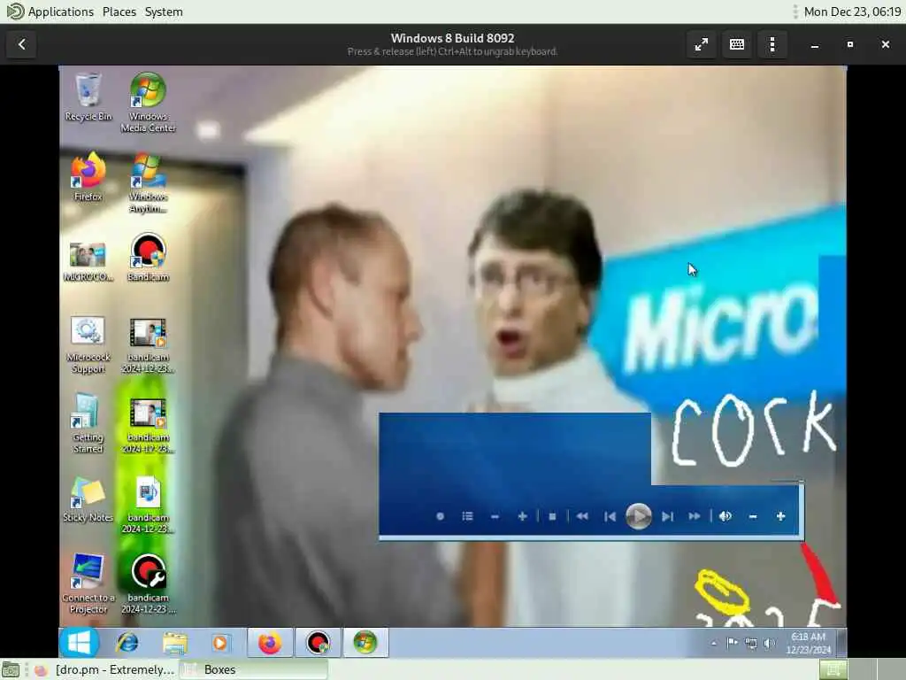Open the Recycle Bin desktop icon
This screenshot has height=680, width=906.
tap(88, 97)
